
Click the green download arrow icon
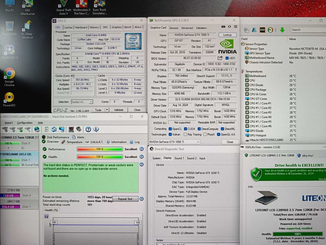(282, 30)
